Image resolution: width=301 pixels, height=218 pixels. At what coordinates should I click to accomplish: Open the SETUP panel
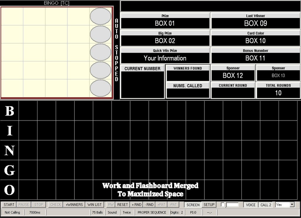click(x=209, y=204)
